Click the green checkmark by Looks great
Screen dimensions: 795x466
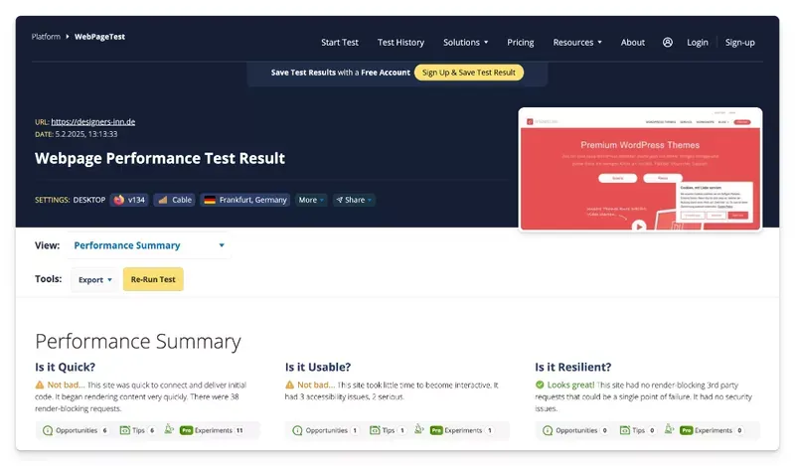pyautogui.click(x=540, y=385)
